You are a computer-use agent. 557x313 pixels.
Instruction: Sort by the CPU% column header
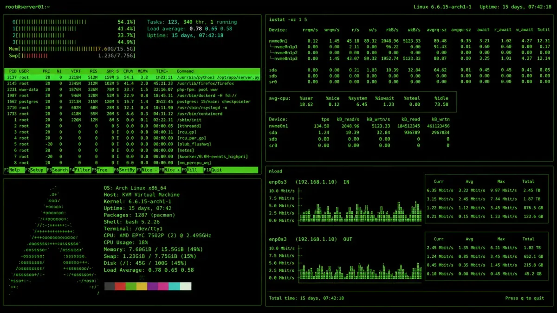coord(128,71)
